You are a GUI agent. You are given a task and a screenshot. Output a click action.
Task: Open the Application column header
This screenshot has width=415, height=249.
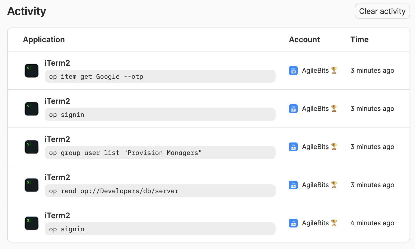point(44,40)
